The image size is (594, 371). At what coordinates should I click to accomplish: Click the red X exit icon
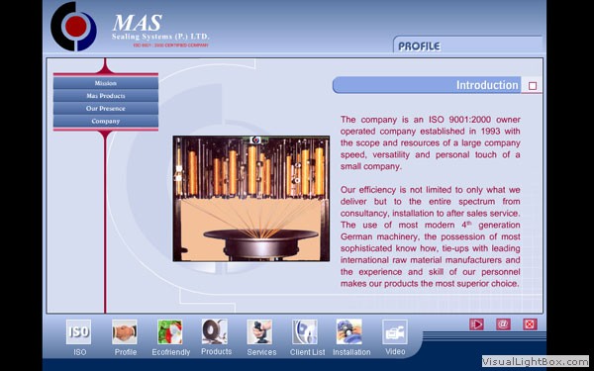point(530,325)
